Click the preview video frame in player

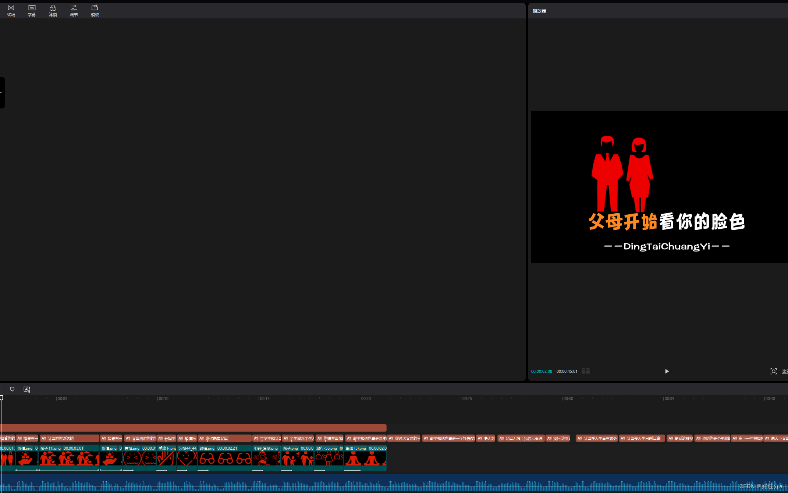coord(659,187)
